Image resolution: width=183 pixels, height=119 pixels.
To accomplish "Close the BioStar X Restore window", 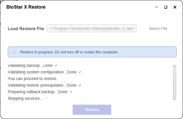I will click(175, 7).
